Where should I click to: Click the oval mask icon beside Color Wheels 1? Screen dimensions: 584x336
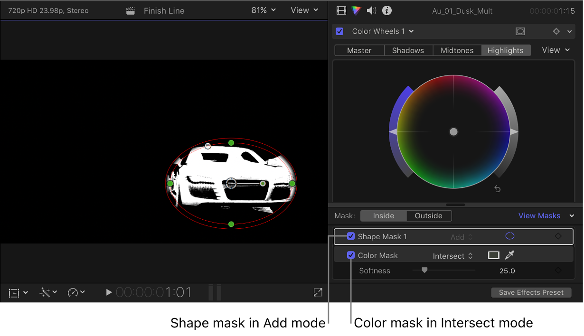(520, 31)
